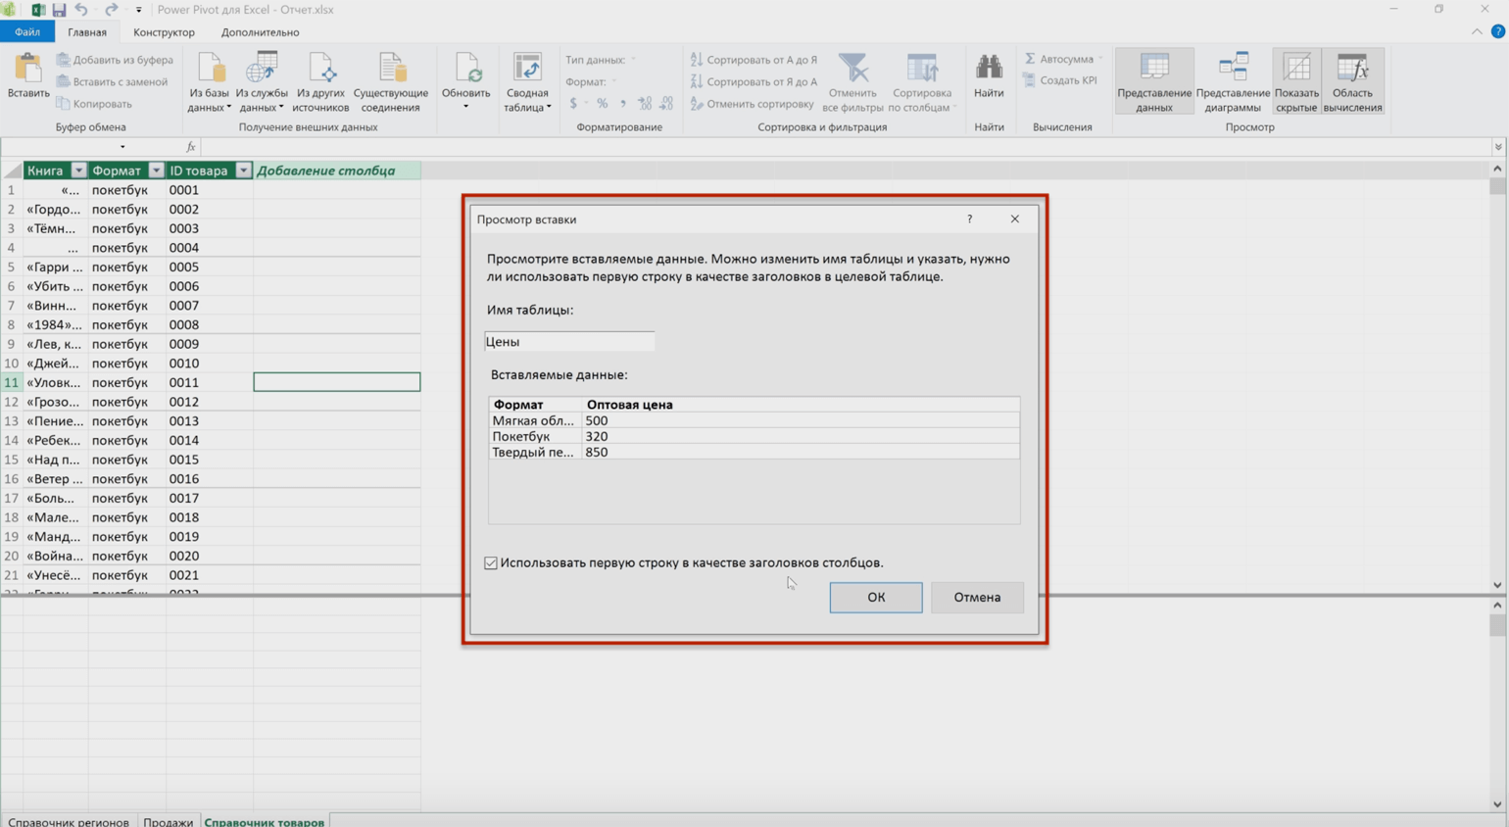Click Оптовая цена header in preview

(630, 405)
